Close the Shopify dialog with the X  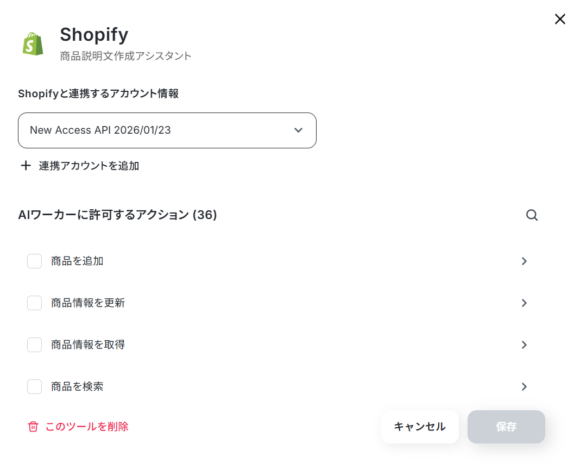point(560,20)
